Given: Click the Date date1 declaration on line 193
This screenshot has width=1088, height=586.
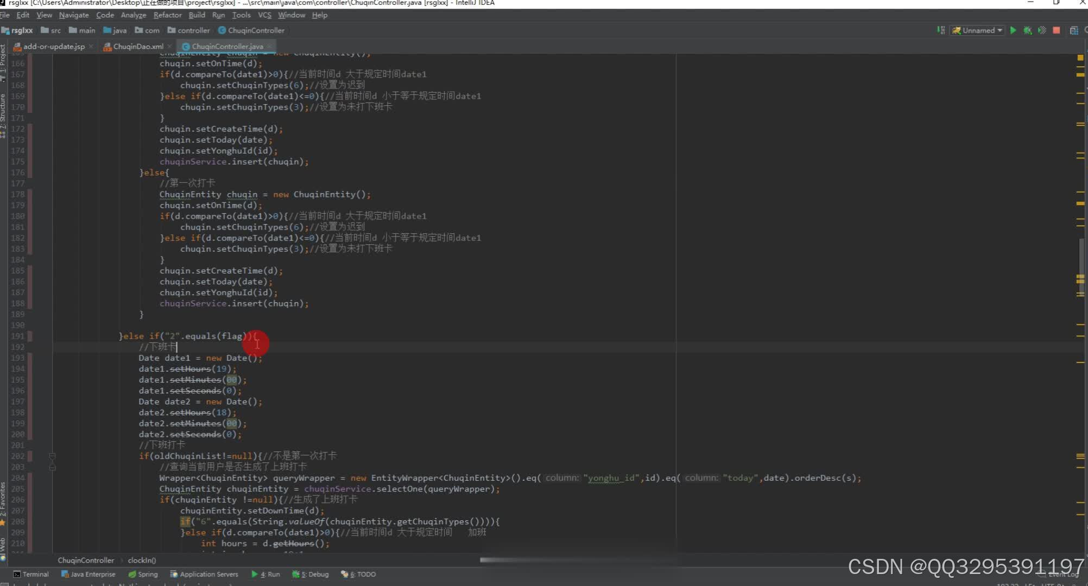Looking at the screenshot, I should point(200,358).
